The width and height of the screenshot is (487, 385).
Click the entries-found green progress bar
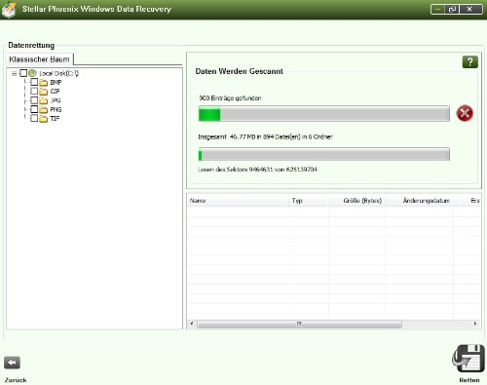(x=324, y=114)
